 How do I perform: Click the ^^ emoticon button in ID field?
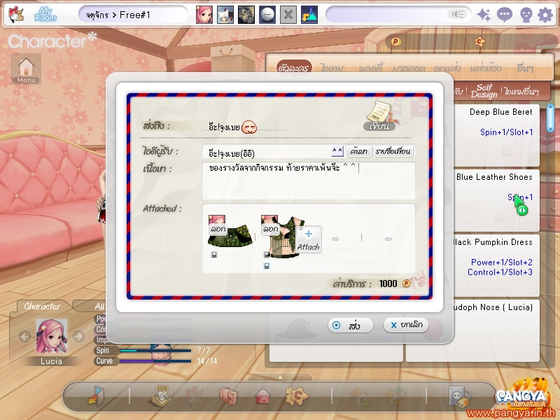pos(337,151)
